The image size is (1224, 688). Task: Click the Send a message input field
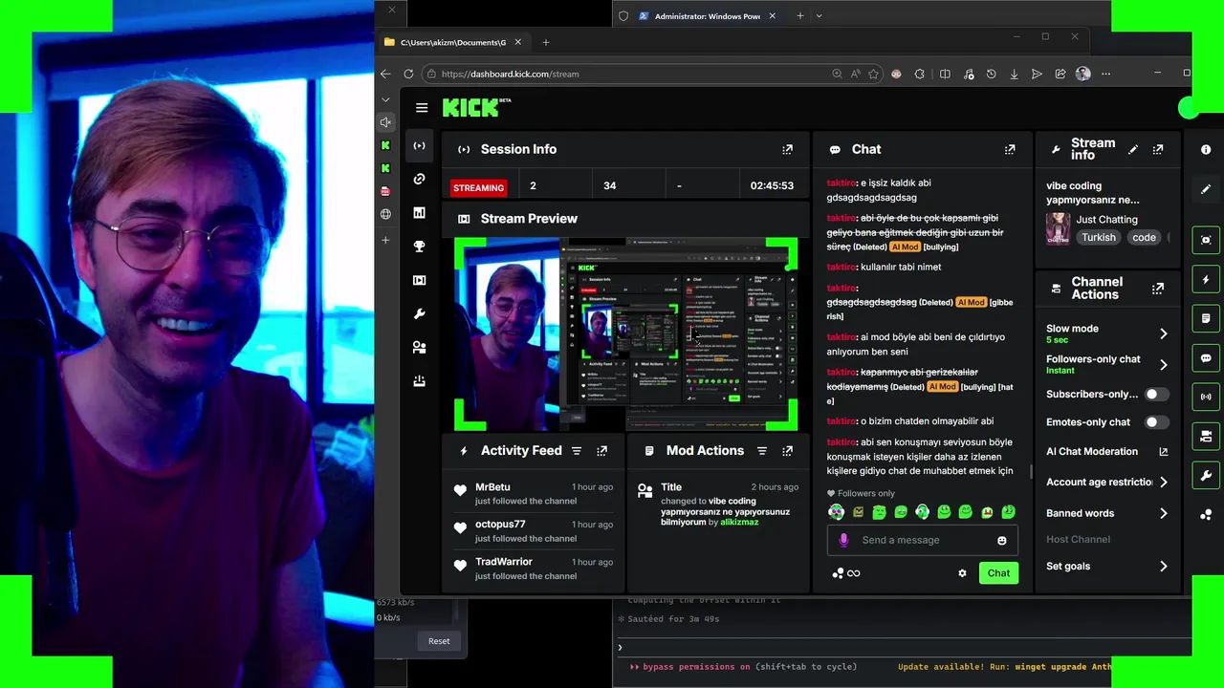click(922, 540)
